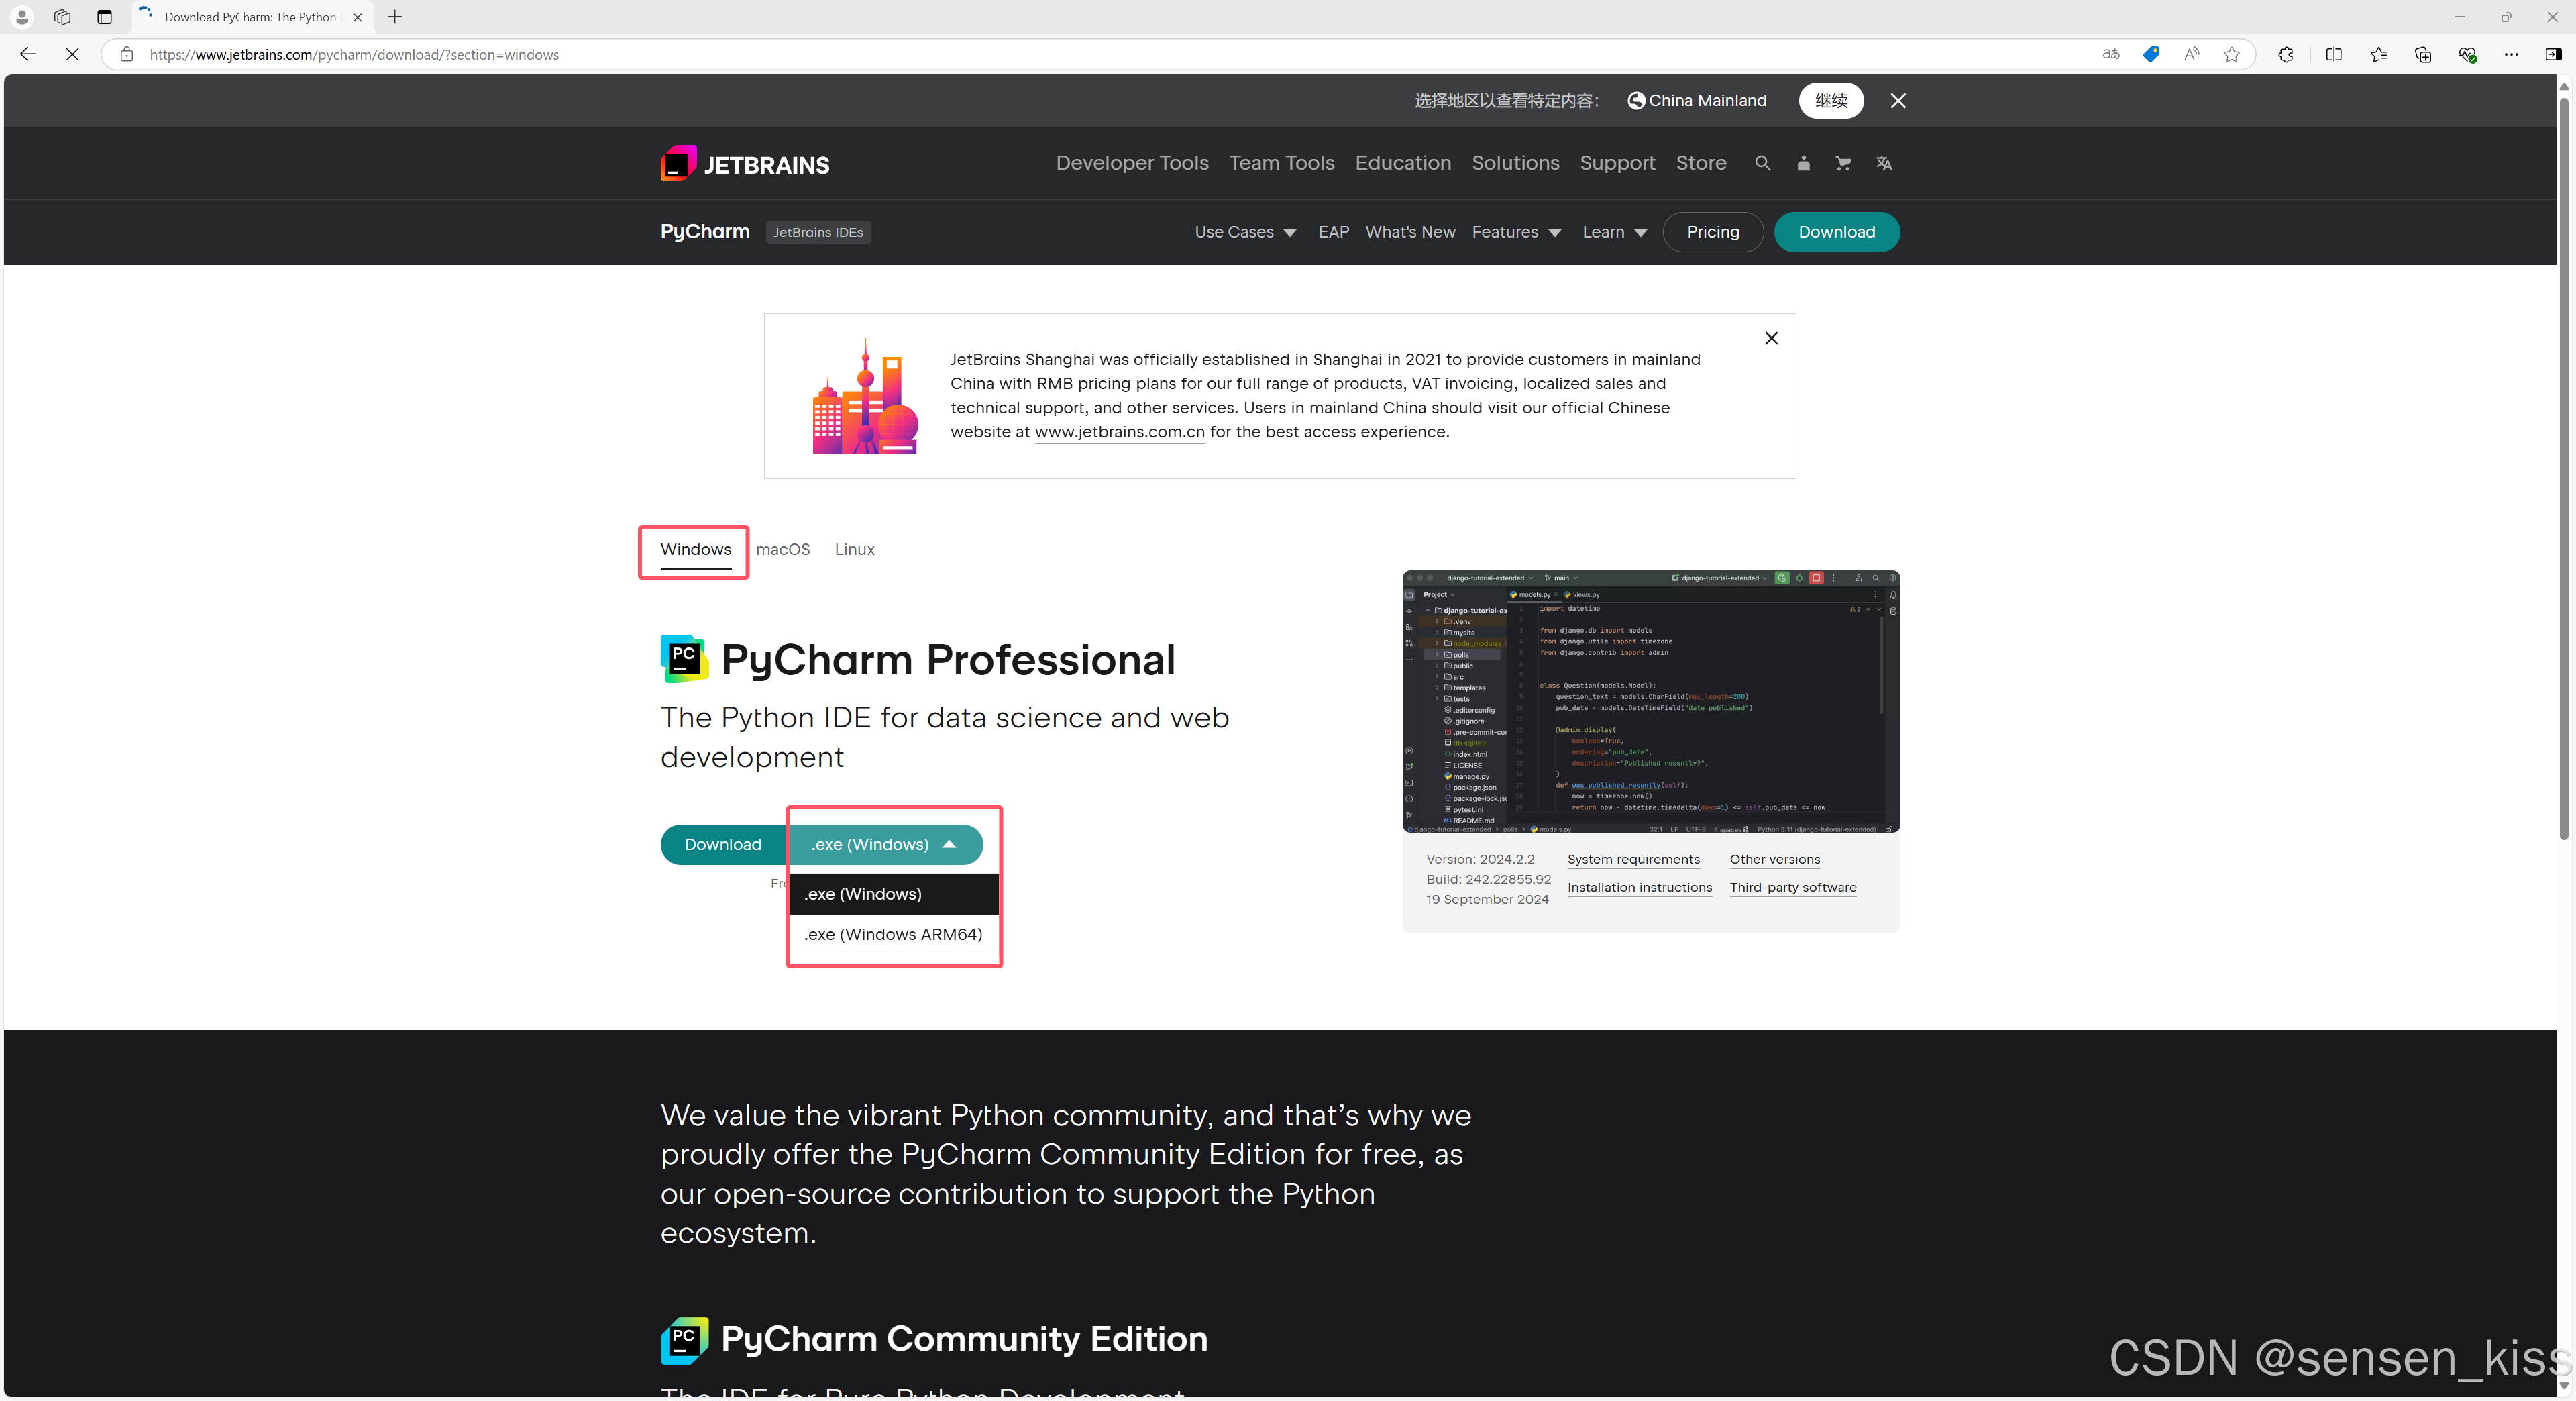Download PyCharm Professional
The image size is (2576, 1401).
click(723, 845)
